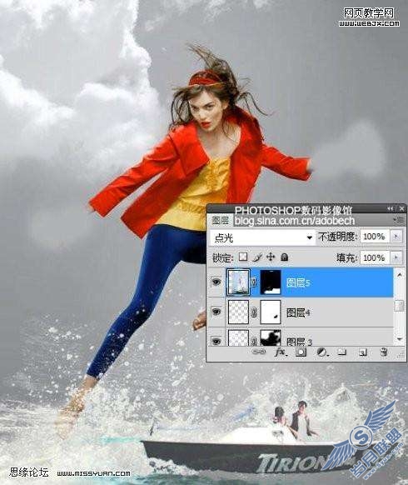Toggle lock all padlock icon
The width and height of the screenshot is (408, 485).
[x=285, y=257]
